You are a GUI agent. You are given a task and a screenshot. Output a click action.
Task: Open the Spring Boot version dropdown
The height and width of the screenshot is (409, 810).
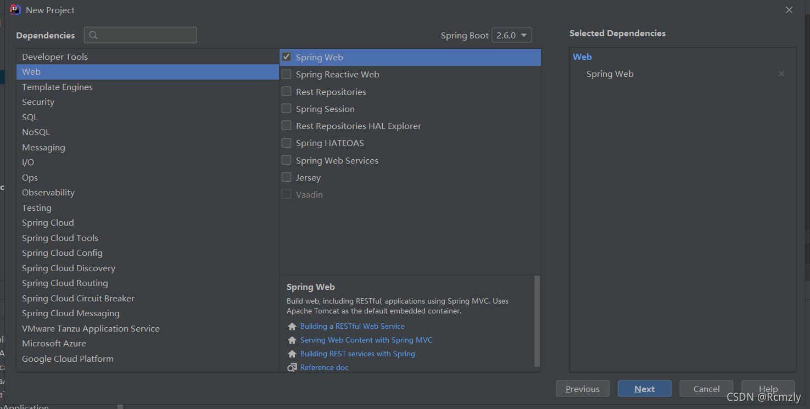[x=512, y=35]
